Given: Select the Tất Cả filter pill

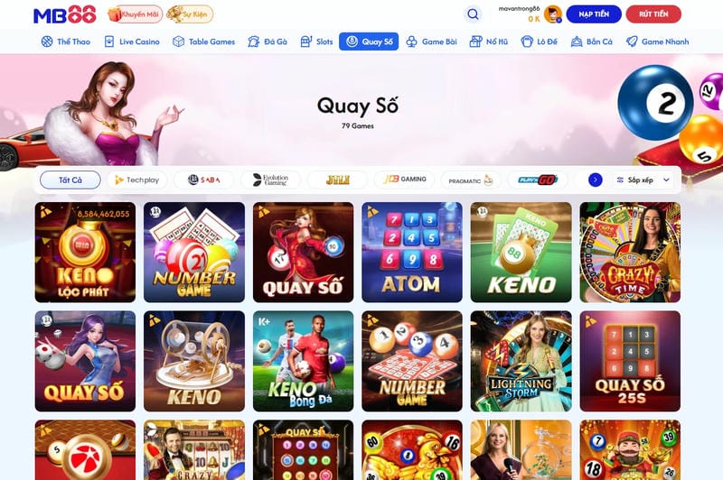Looking at the screenshot, I should pyautogui.click(x=70, y=180).
